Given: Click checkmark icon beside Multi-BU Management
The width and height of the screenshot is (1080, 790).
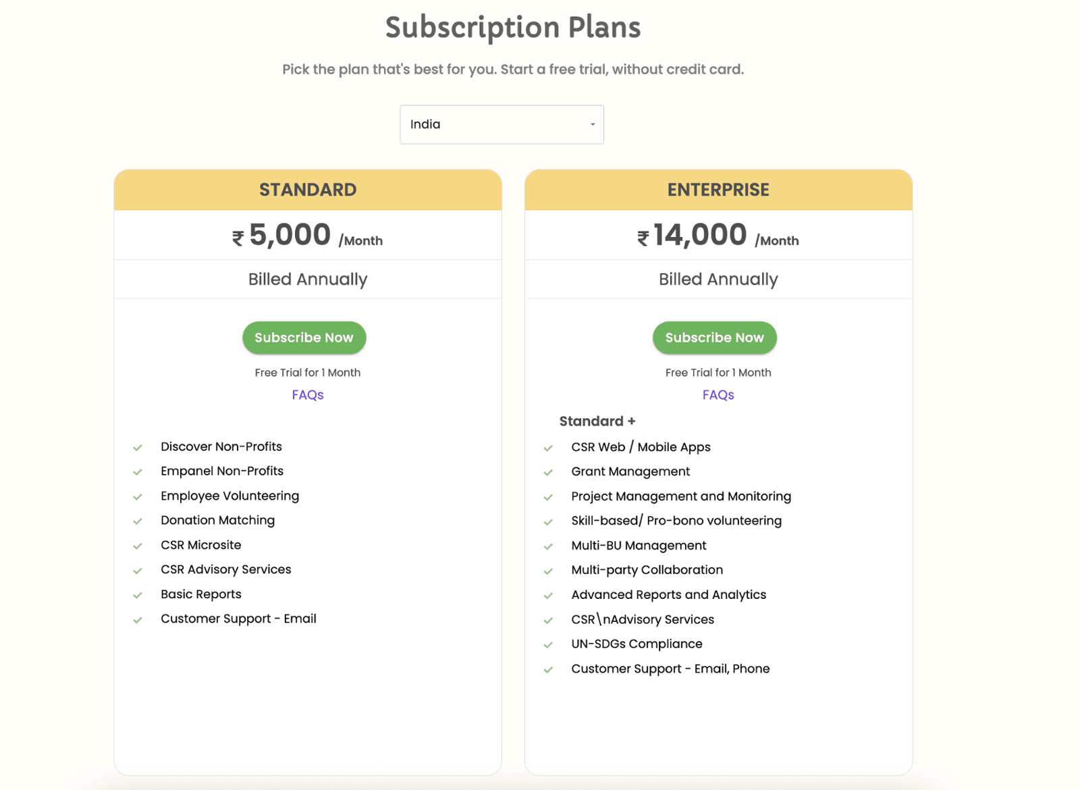Looking at the screenshot, I should [x=548, y=546].
